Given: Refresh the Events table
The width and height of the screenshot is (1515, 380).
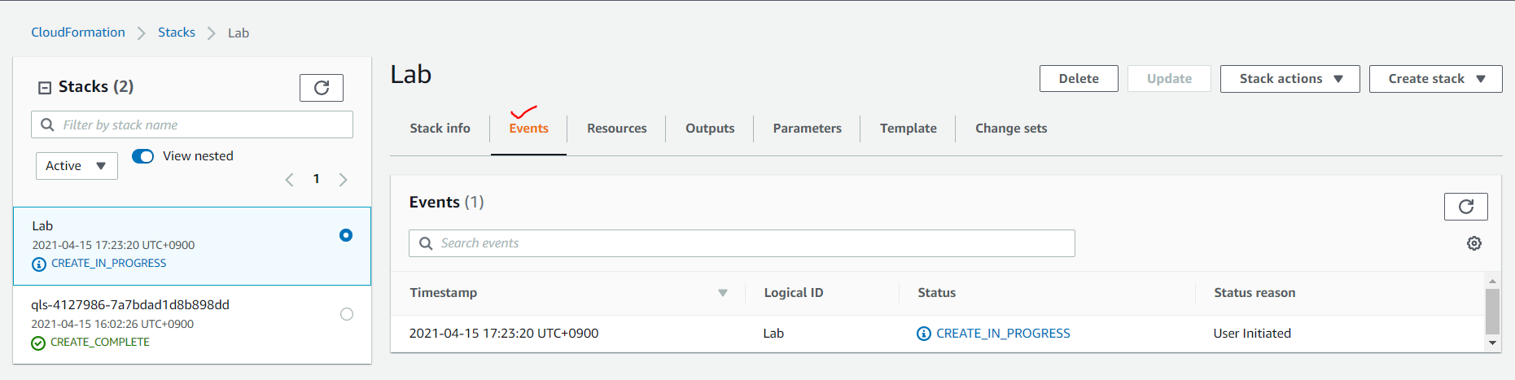Looking at the screenshot, I should (x=1465, y=207).
